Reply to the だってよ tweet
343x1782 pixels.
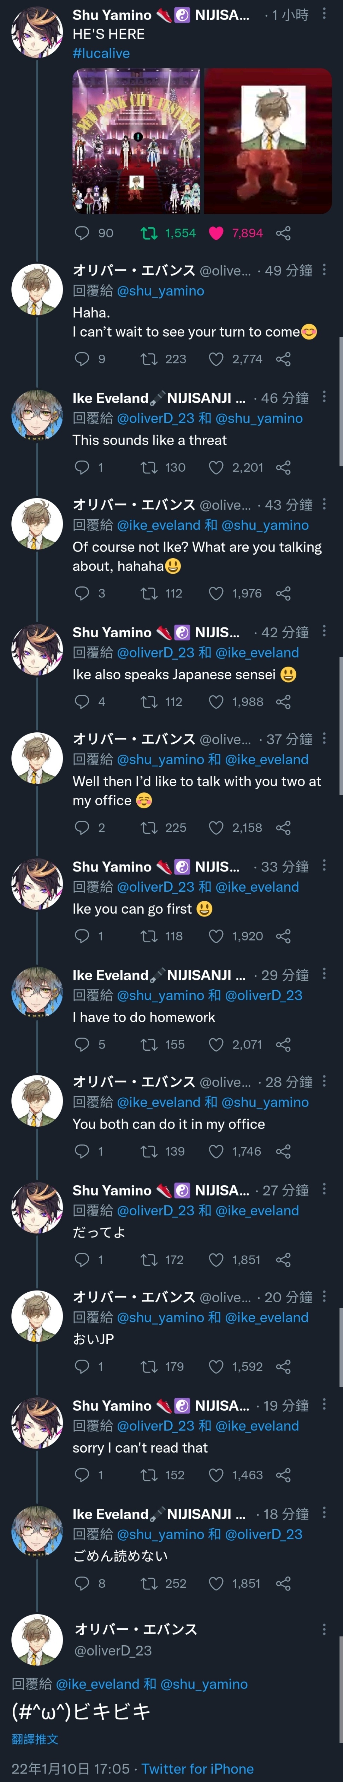[82, 1260]
